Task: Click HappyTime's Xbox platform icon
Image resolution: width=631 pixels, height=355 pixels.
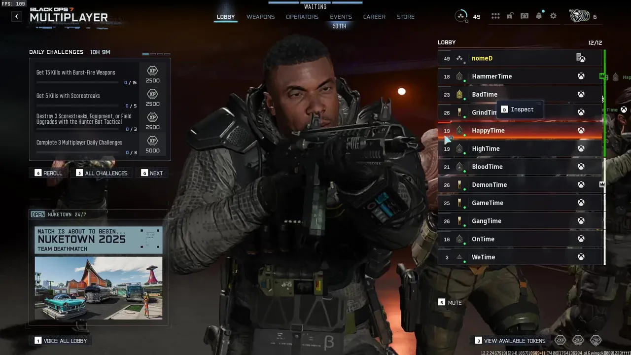Action: pos(581,131)
